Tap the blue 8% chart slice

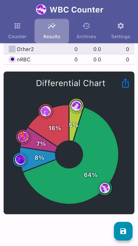38,158
